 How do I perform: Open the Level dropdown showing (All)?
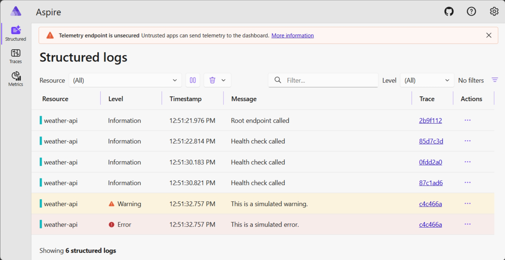pyautogui.click(x=427, y=80)
